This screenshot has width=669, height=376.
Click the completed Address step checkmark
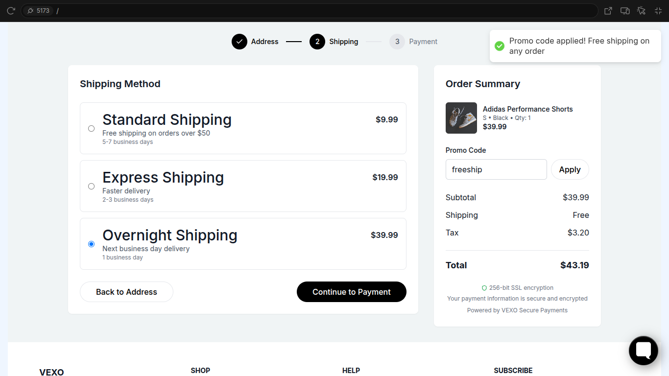pyautogui.click(x=239, y=42)
